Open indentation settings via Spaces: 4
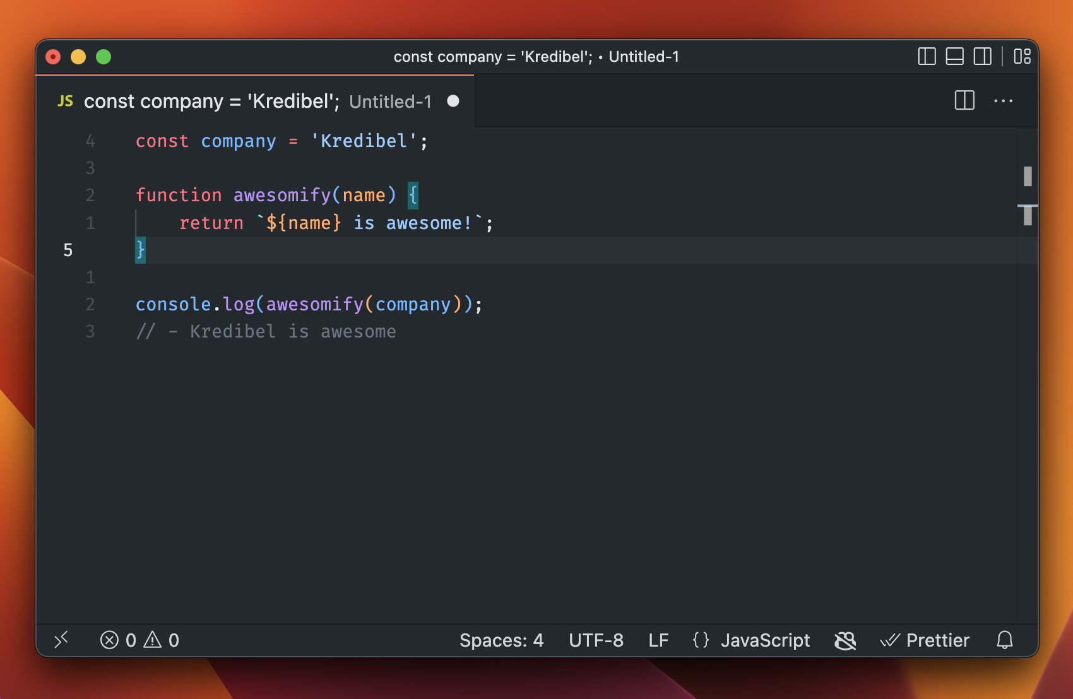 [502, 640]
